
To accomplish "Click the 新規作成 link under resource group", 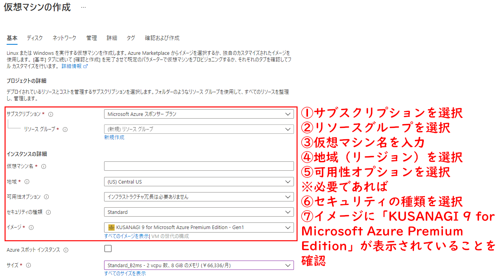I will 114,137.
